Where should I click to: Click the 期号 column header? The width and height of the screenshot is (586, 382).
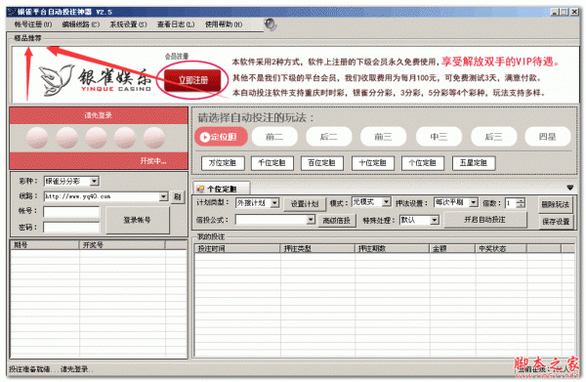(45, 245)
